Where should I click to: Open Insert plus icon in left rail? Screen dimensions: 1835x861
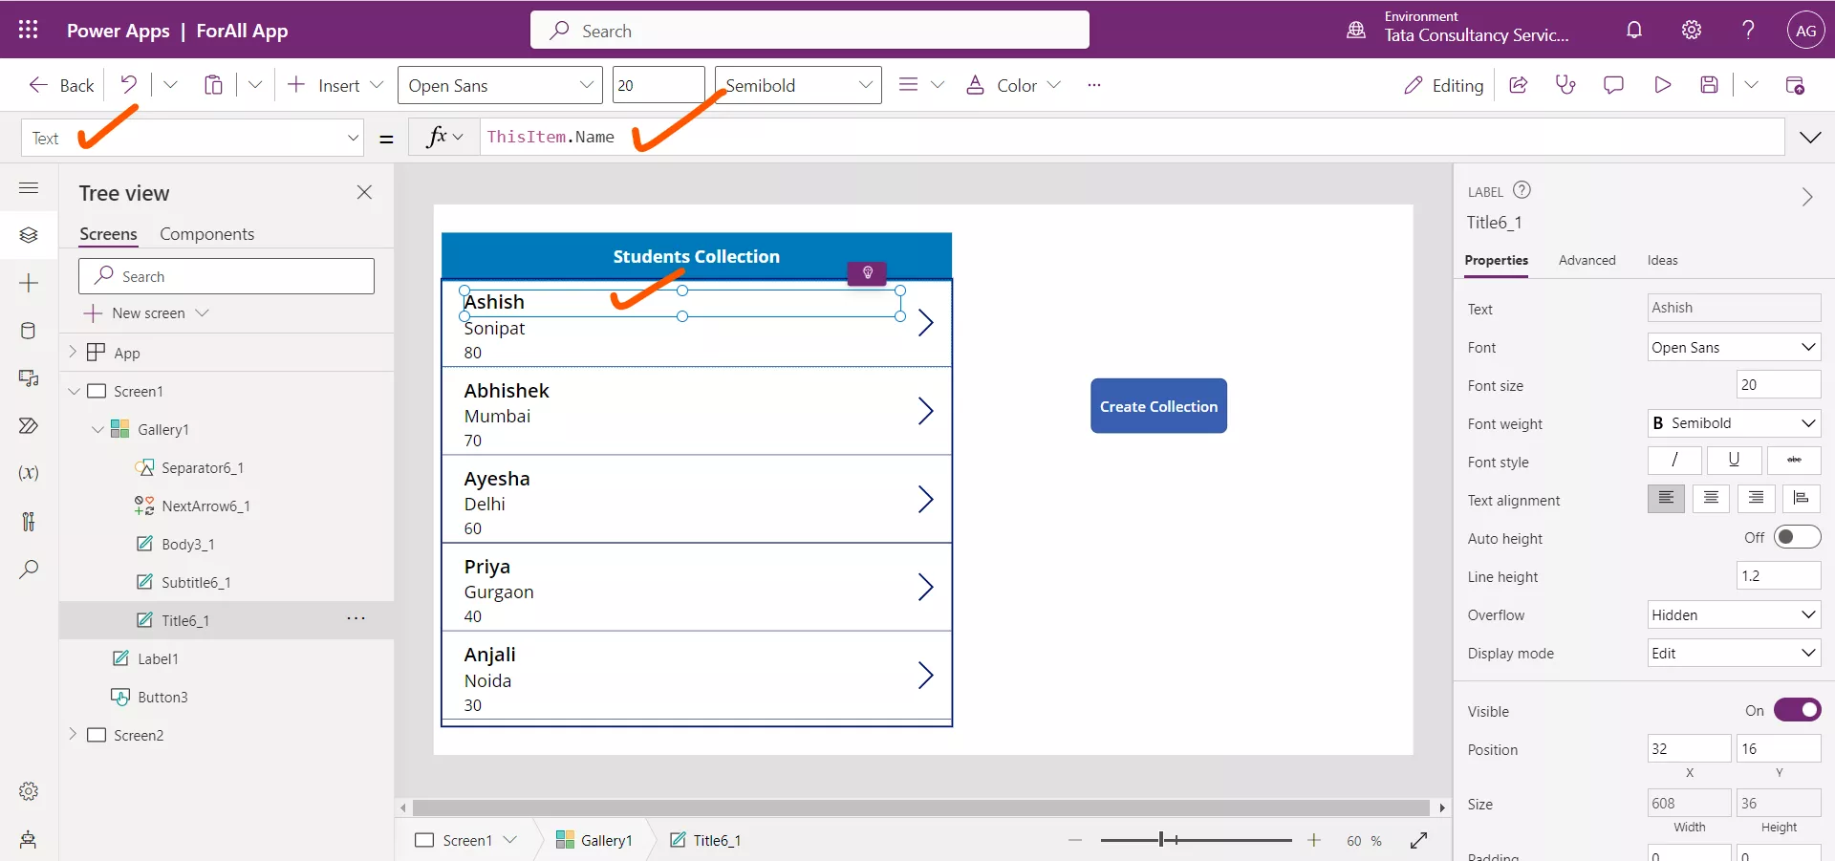(29, 283)
